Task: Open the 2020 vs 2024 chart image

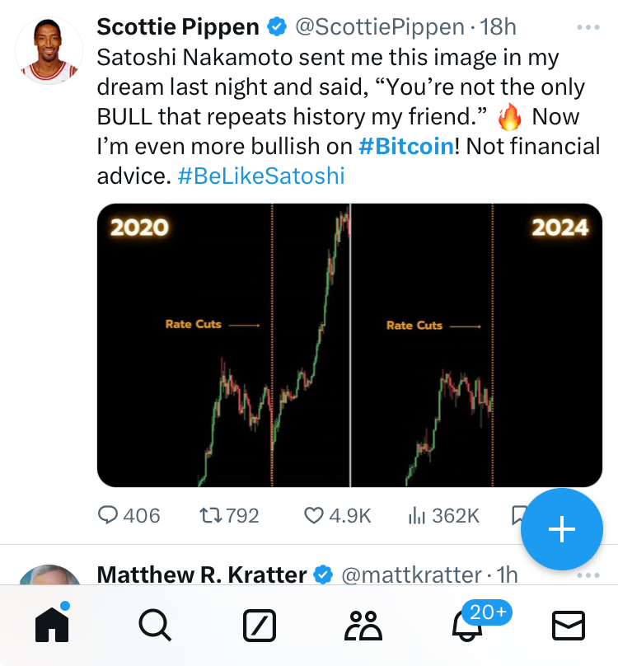Action: [x=349, y=345]
